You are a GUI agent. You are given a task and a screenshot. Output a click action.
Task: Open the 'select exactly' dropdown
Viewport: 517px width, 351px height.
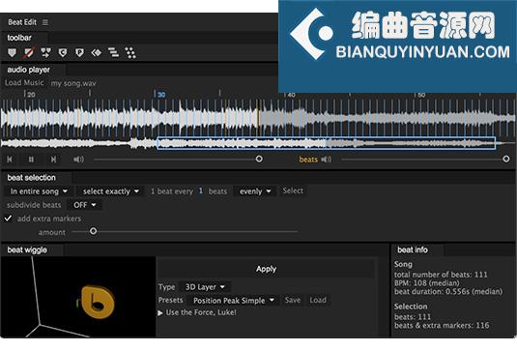(110, 191)
